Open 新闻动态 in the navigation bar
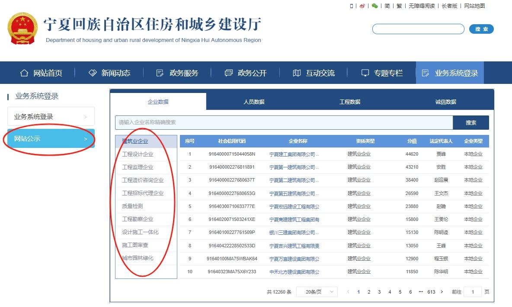Viewport: 512px width, 307px height. [x=109, y=73]
